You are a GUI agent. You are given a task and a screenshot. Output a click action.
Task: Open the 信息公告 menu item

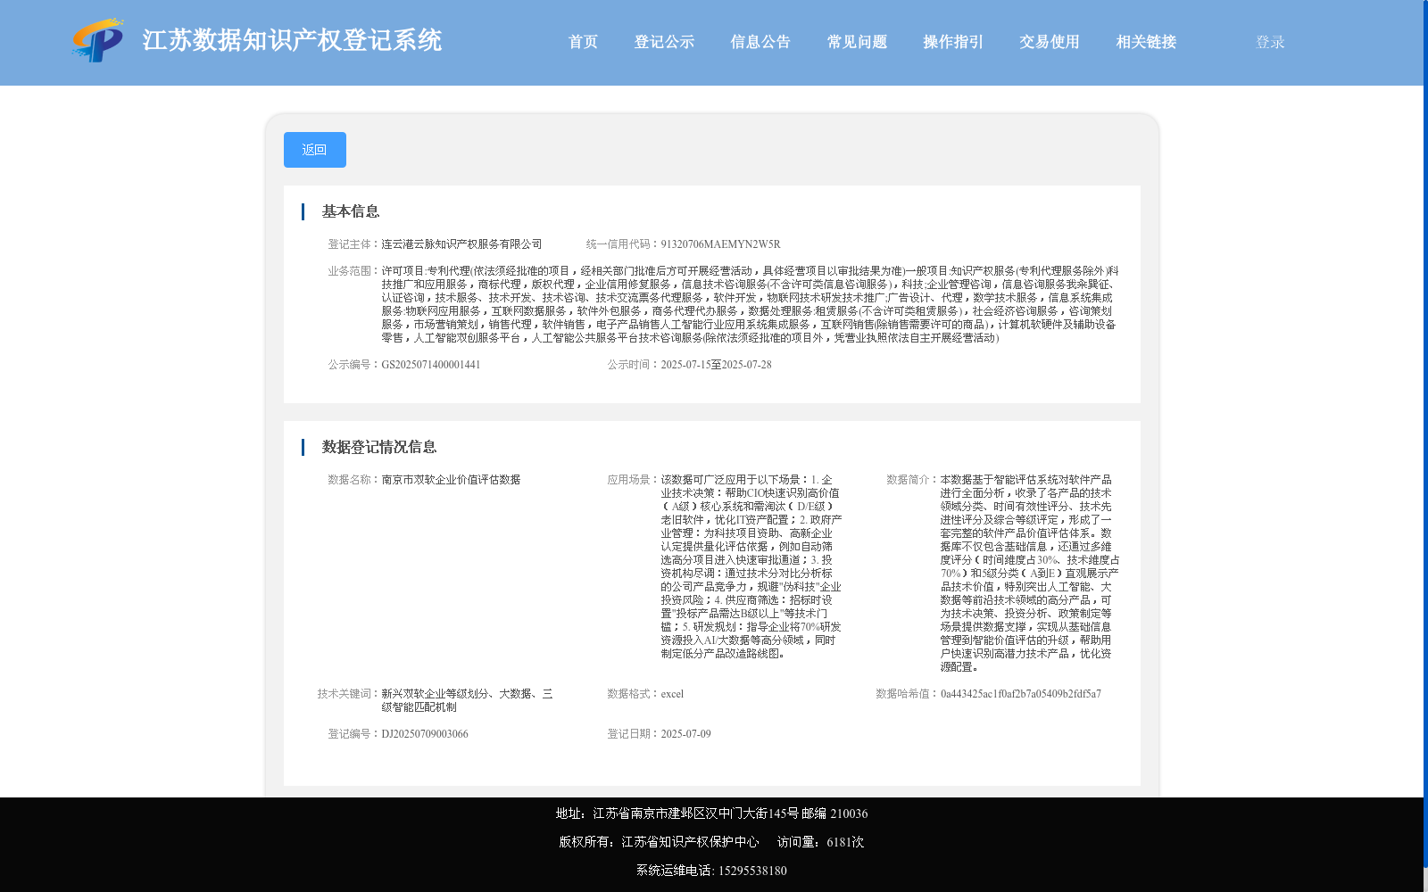(x=760, y=42)
